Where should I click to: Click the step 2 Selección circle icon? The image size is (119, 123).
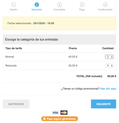[37, 5]
